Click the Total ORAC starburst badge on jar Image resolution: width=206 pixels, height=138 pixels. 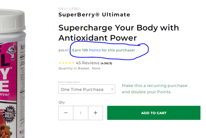(9, 114)
